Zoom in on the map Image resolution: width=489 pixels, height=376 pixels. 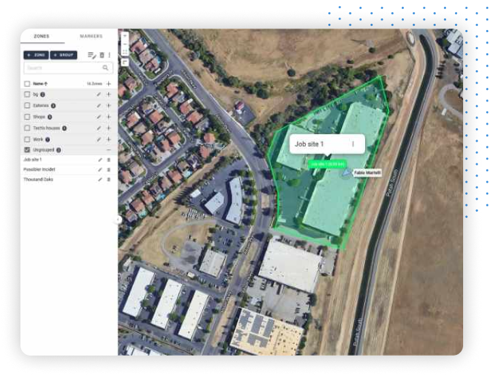tap(125, 36)
